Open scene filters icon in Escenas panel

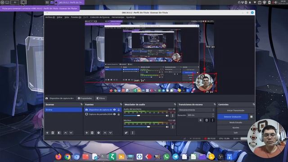click(x=59, y=133)
